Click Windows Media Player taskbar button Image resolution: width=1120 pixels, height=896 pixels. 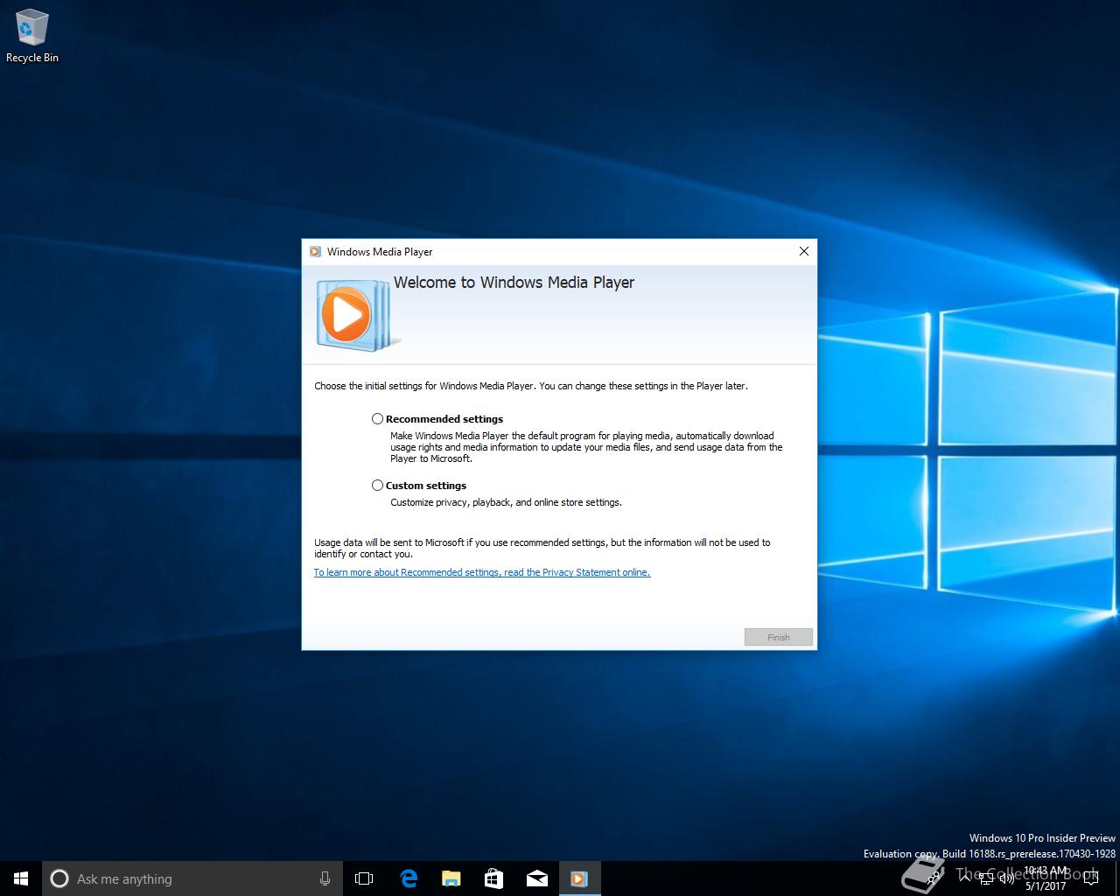click(579, 878)
